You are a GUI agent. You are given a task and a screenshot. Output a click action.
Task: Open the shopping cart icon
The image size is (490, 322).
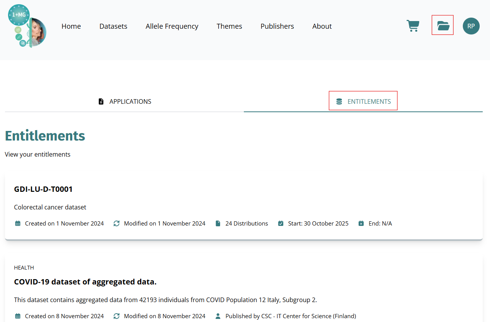[413, 26]
